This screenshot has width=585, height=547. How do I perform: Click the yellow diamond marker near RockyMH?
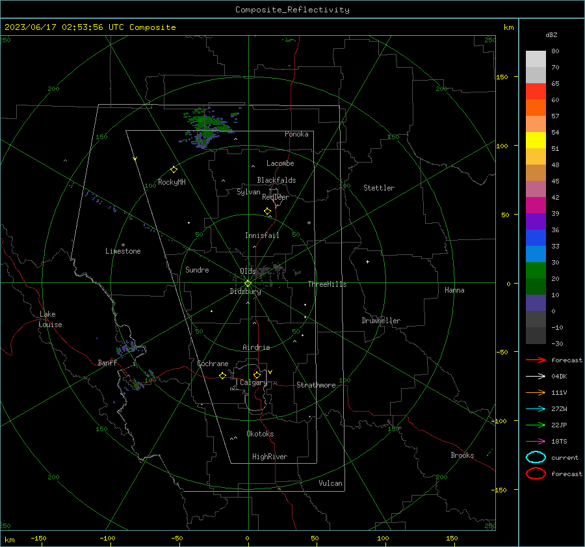[174, 170]
